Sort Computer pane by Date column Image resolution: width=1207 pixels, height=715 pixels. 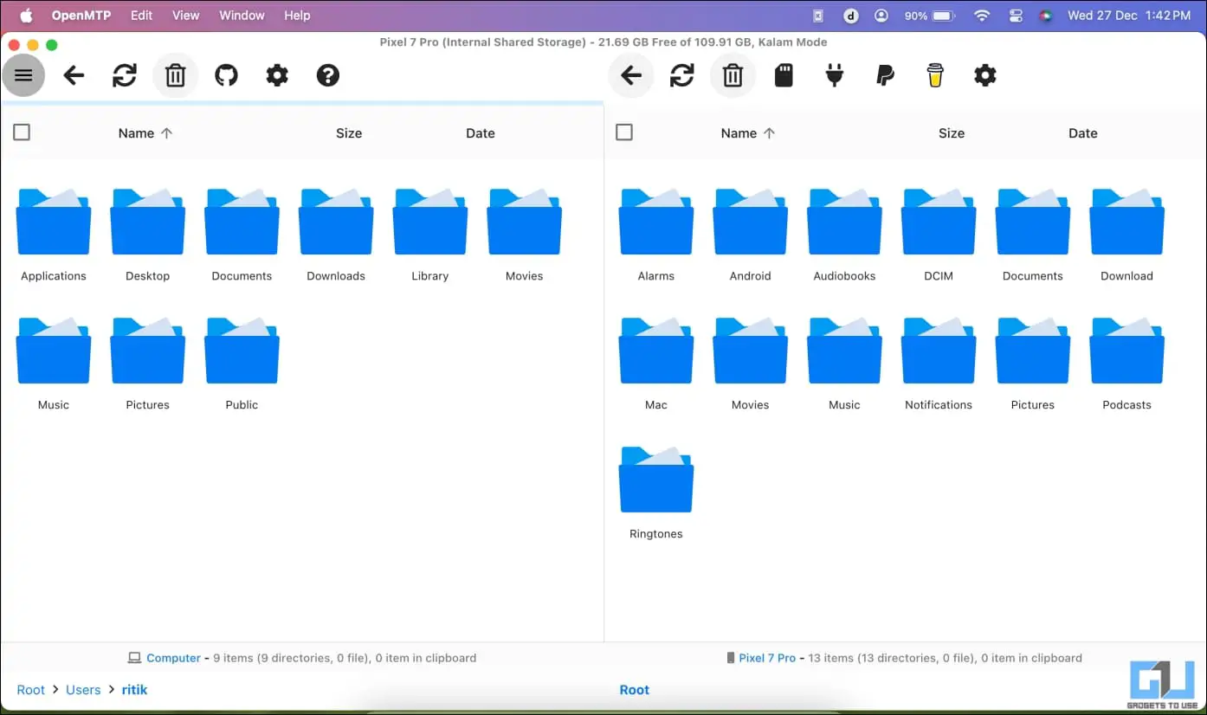tap(481, 133)
